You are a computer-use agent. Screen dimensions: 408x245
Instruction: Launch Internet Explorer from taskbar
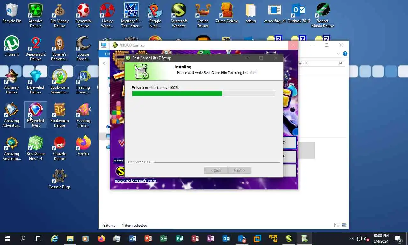(55, 239)
